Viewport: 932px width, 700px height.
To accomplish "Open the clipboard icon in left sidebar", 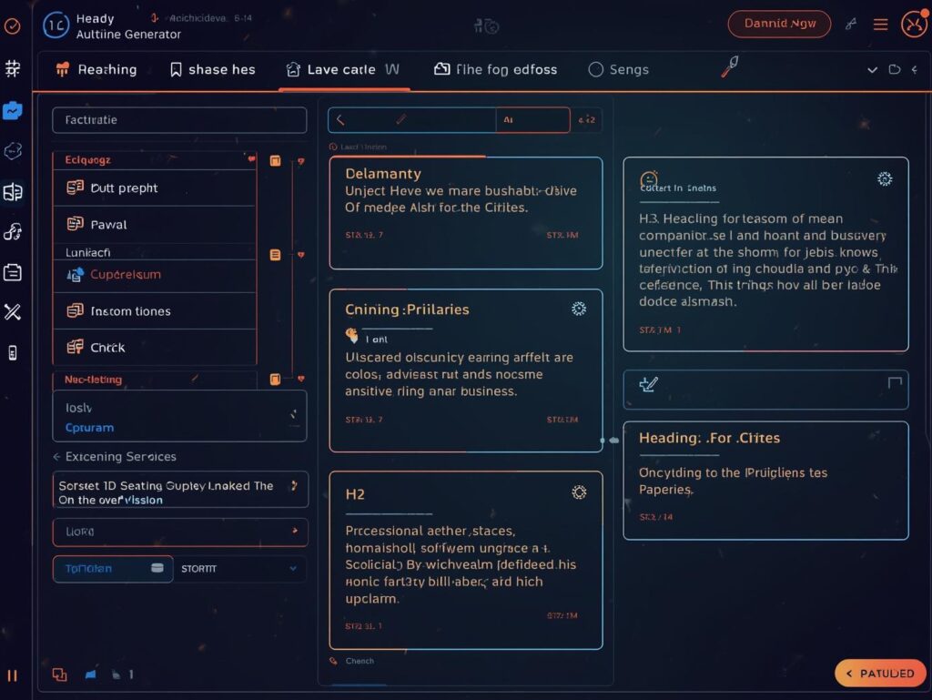I will click(x=13, y=271).
